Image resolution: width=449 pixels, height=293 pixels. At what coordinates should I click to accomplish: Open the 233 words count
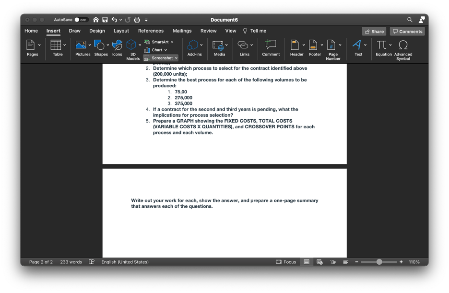[x=71, y=262]
